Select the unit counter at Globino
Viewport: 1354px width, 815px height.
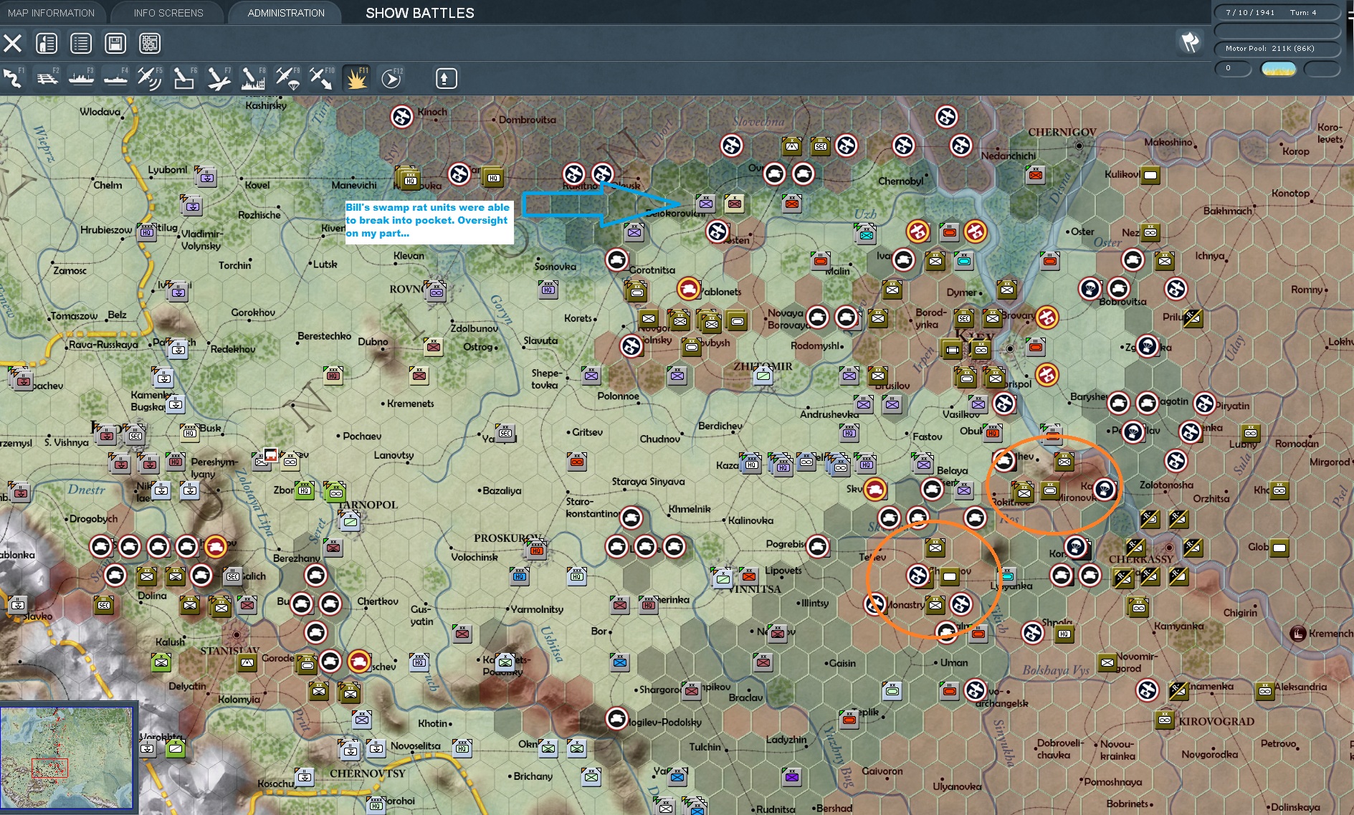point(1279,548)
